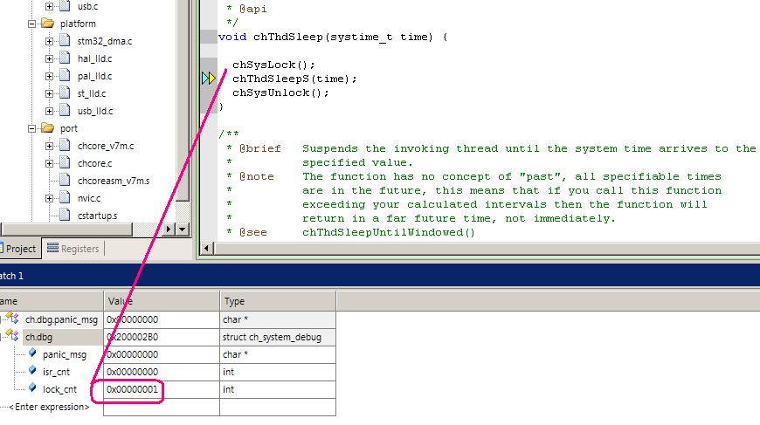
Task: Expand the chcore.c node
Action: [49, 163]
